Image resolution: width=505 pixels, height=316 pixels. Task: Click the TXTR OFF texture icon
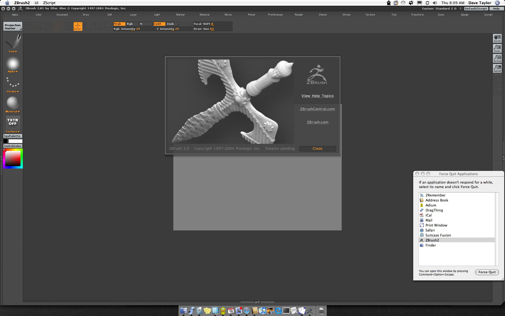tap(13, 122)
